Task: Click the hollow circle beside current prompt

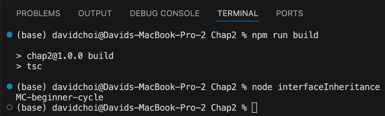Action: click(x=10, y=107)
